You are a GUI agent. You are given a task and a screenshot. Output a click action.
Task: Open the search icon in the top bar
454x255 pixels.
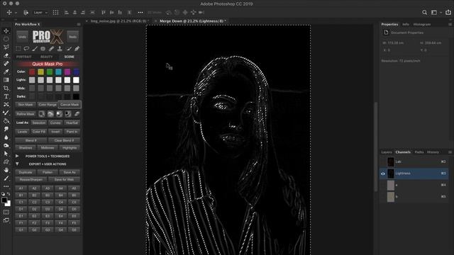click(424, 13)
